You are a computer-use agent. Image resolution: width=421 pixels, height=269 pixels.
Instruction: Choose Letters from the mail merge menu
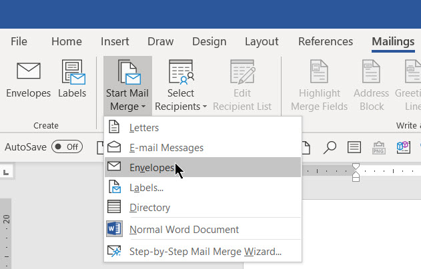(x=203, y=128)
